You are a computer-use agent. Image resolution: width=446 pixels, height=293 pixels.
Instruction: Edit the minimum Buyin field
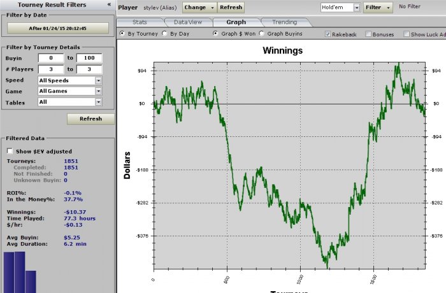(x=51, y=58)
